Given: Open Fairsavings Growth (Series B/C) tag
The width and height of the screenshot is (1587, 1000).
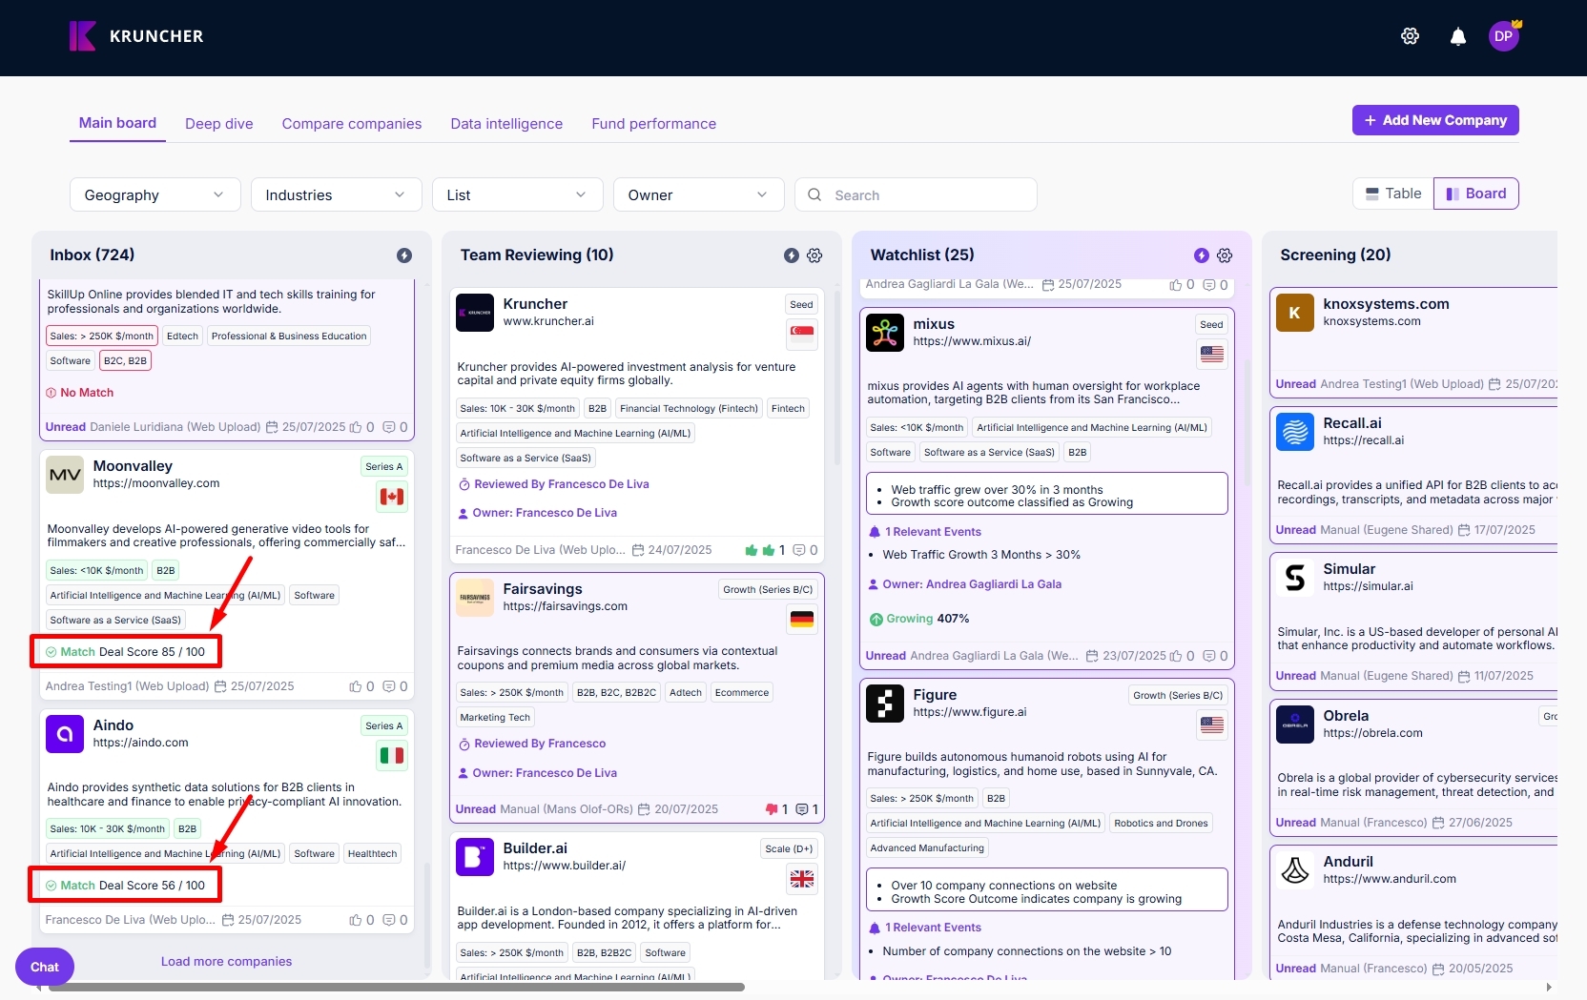Looking at the screenshot, I should [768, 589].
